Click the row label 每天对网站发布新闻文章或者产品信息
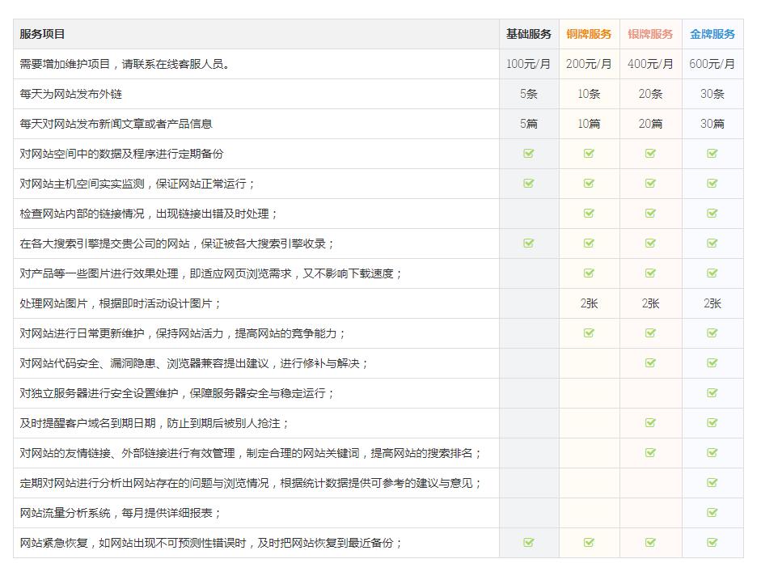The width and height of the screenshot is (761, 576). (116, 124)
